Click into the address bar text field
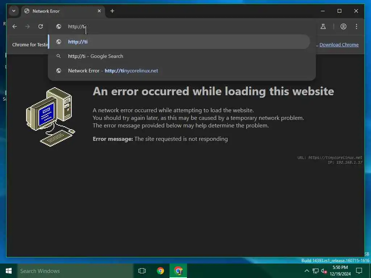The width and height of the screenshot is (371, 278). 182,26
